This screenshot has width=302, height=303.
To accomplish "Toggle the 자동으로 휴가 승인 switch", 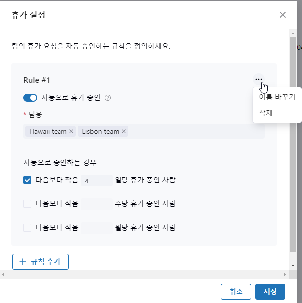I will (x=30, y=98).
